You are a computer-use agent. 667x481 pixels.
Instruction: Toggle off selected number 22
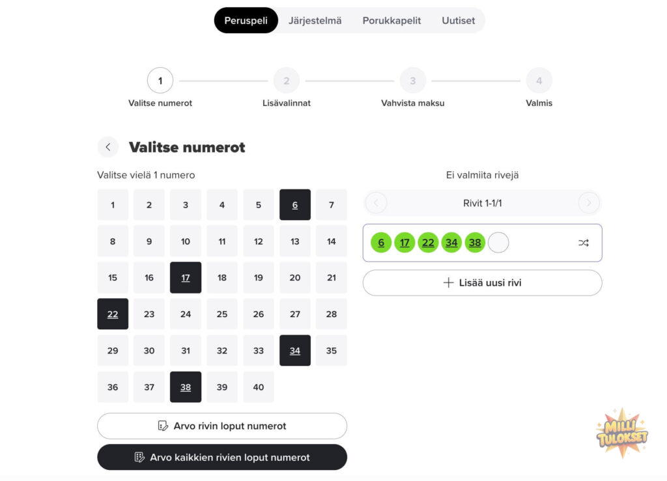tap(112, 314)
